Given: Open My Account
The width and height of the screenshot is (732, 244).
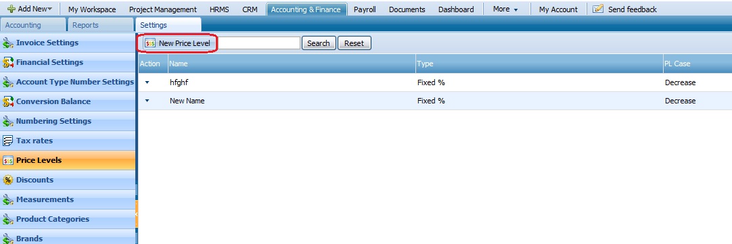Looking at the screenshot, I should (x=558, y=9).
